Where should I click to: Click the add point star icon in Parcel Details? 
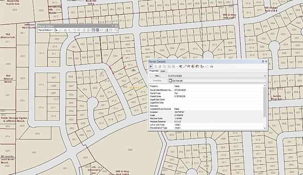180,67
